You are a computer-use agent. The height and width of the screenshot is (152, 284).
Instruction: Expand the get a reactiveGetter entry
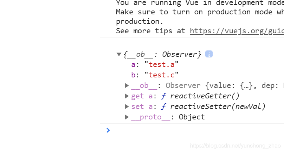pos(127,96)
